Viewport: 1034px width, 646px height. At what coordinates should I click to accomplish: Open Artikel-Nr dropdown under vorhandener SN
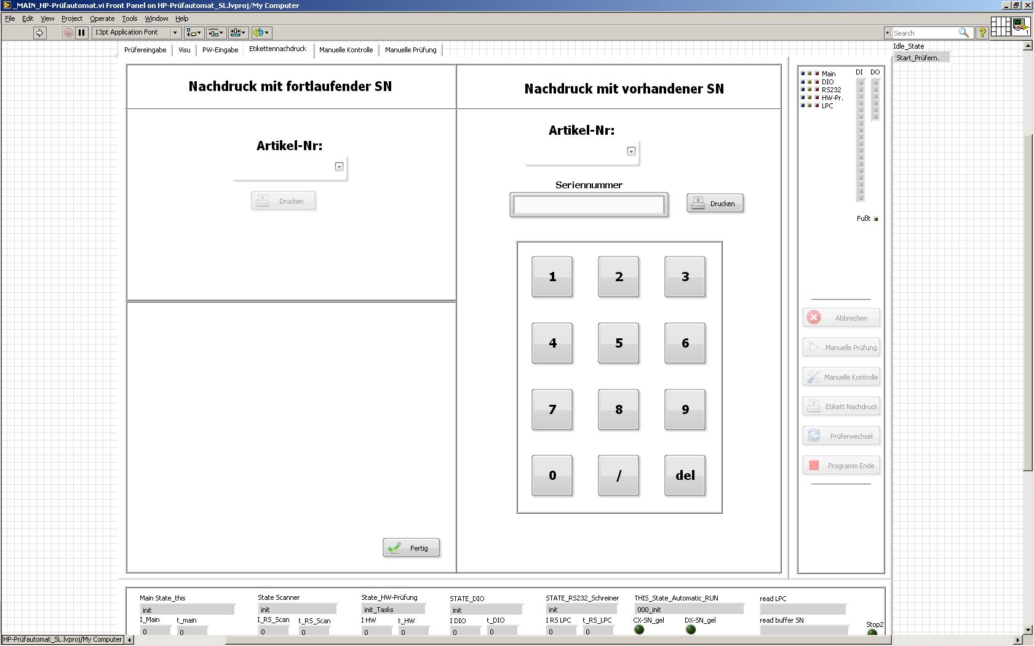tap(631, 151)
